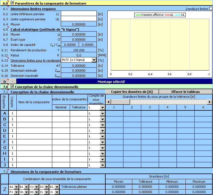
Task: Open the J1 subgroup combination dropdown
Action: (x=57, y=192)
